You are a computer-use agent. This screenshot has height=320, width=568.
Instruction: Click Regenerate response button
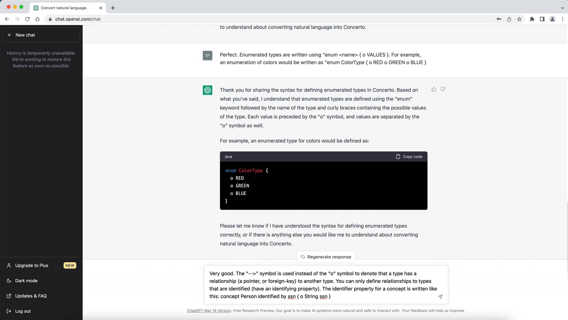pyautogui.click(x=326, y=257)
